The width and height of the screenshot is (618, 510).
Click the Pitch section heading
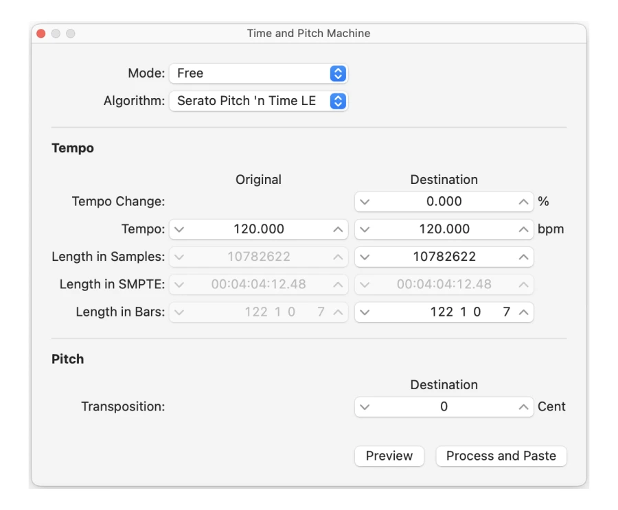[68, 359]
